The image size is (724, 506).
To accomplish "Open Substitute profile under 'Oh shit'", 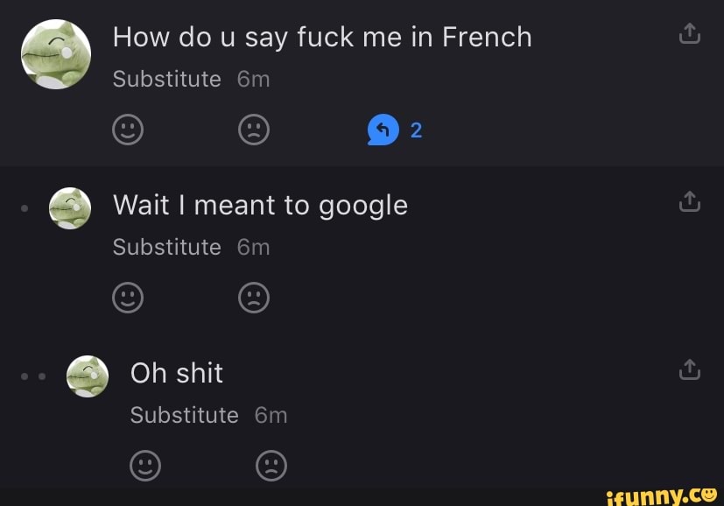I will point(185,415).
